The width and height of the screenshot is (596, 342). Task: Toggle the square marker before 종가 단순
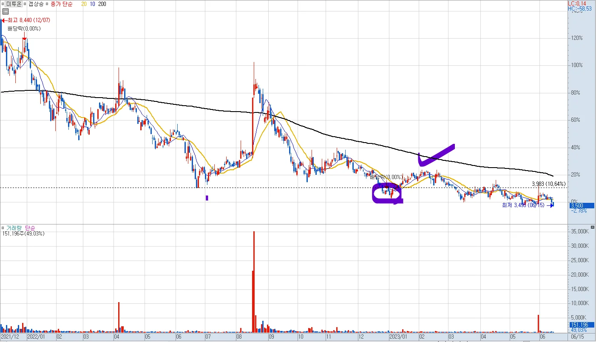[47, 4]
